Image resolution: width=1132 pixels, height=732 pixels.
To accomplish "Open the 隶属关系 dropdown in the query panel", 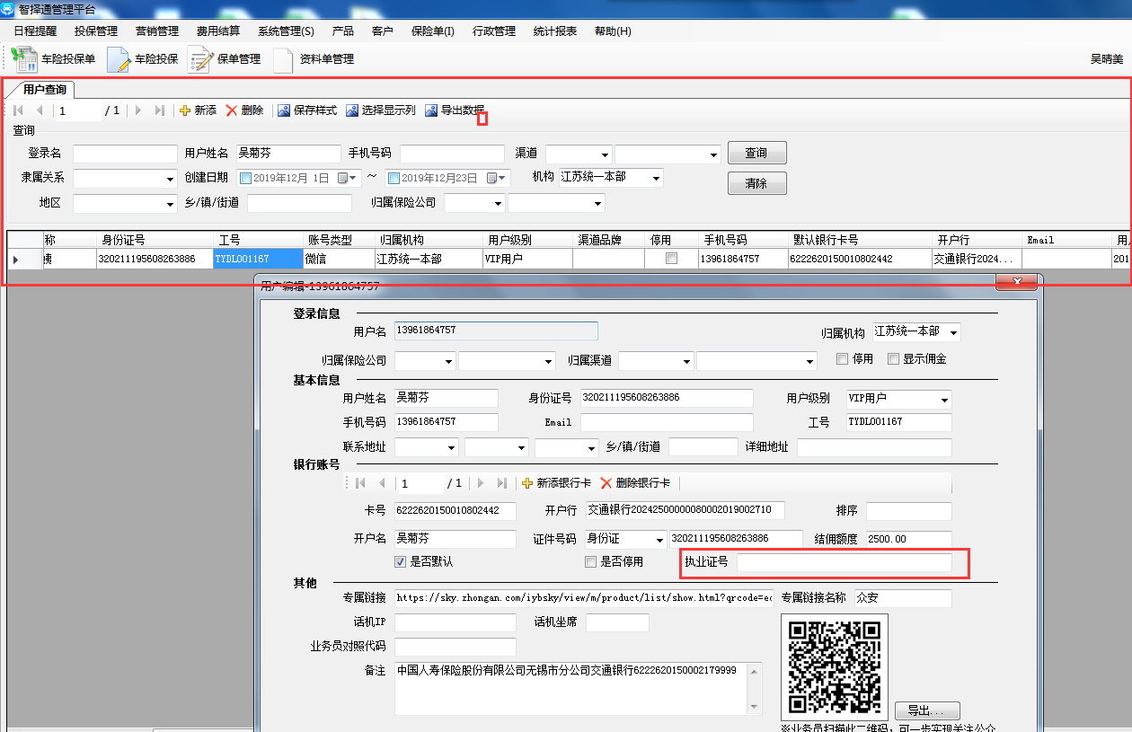I will 171,179.
